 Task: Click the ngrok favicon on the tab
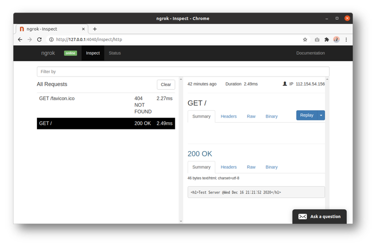(x=22, y=29)
